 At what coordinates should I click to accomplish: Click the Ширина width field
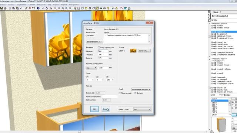103,51
